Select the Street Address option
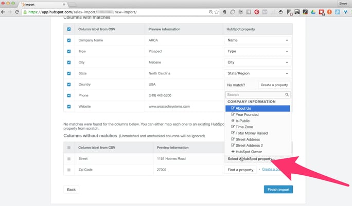 pyautogui.click(x=258, y=139)
